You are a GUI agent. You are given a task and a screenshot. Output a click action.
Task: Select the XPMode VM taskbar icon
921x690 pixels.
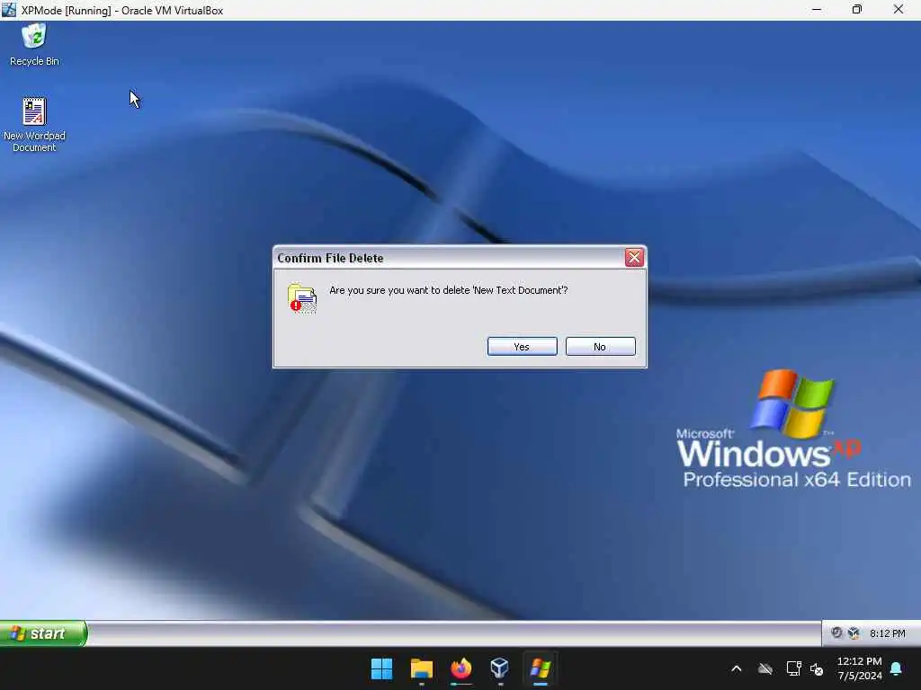[x=540, y=668]
